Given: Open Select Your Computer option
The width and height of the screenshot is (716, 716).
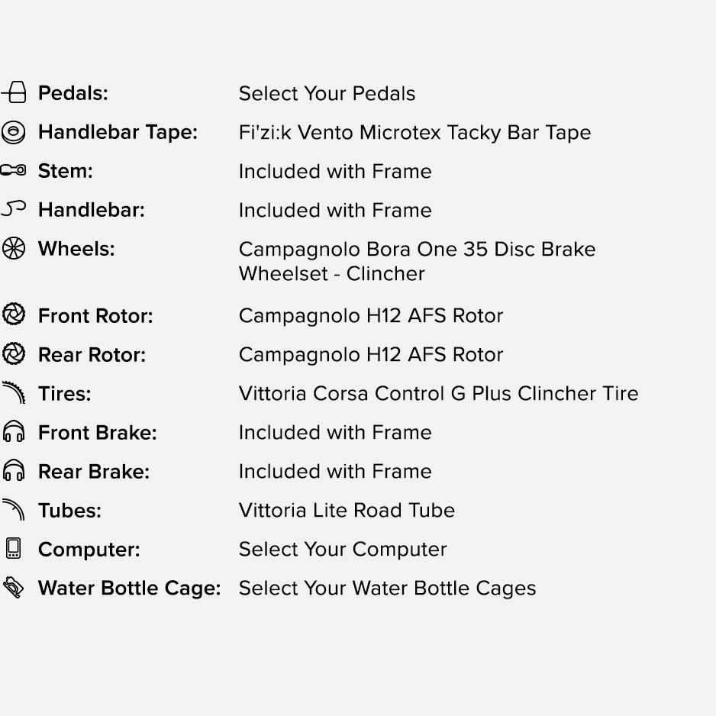Looking at the screenshot, I should pos(343,550).
